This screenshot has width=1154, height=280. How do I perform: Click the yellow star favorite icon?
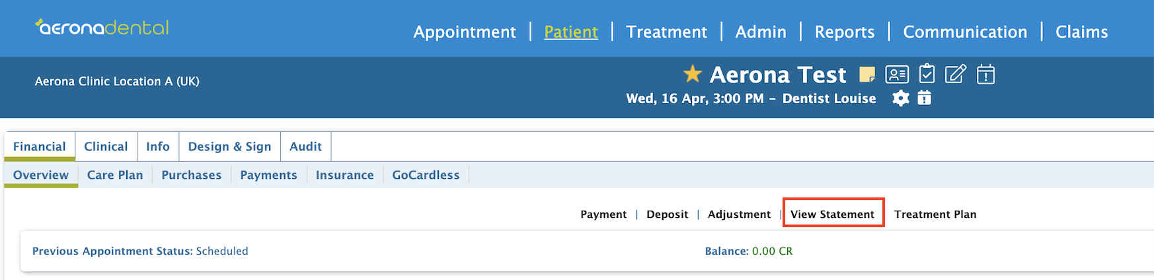tap(692, 73)
